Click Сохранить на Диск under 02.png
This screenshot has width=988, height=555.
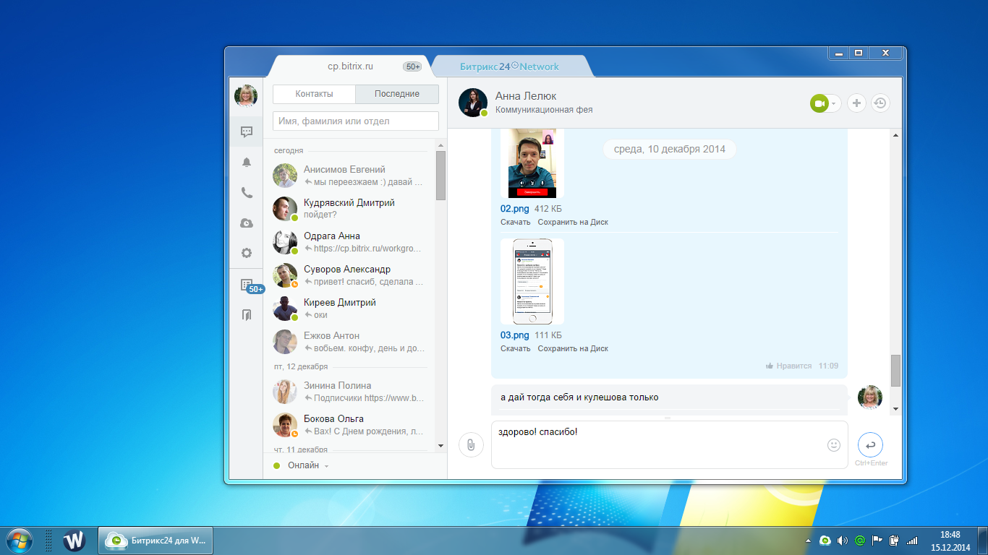click(573, 222)
